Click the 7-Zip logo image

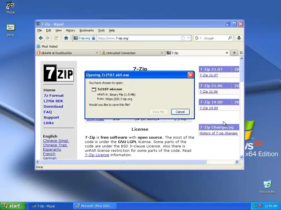tap(59, 73)
